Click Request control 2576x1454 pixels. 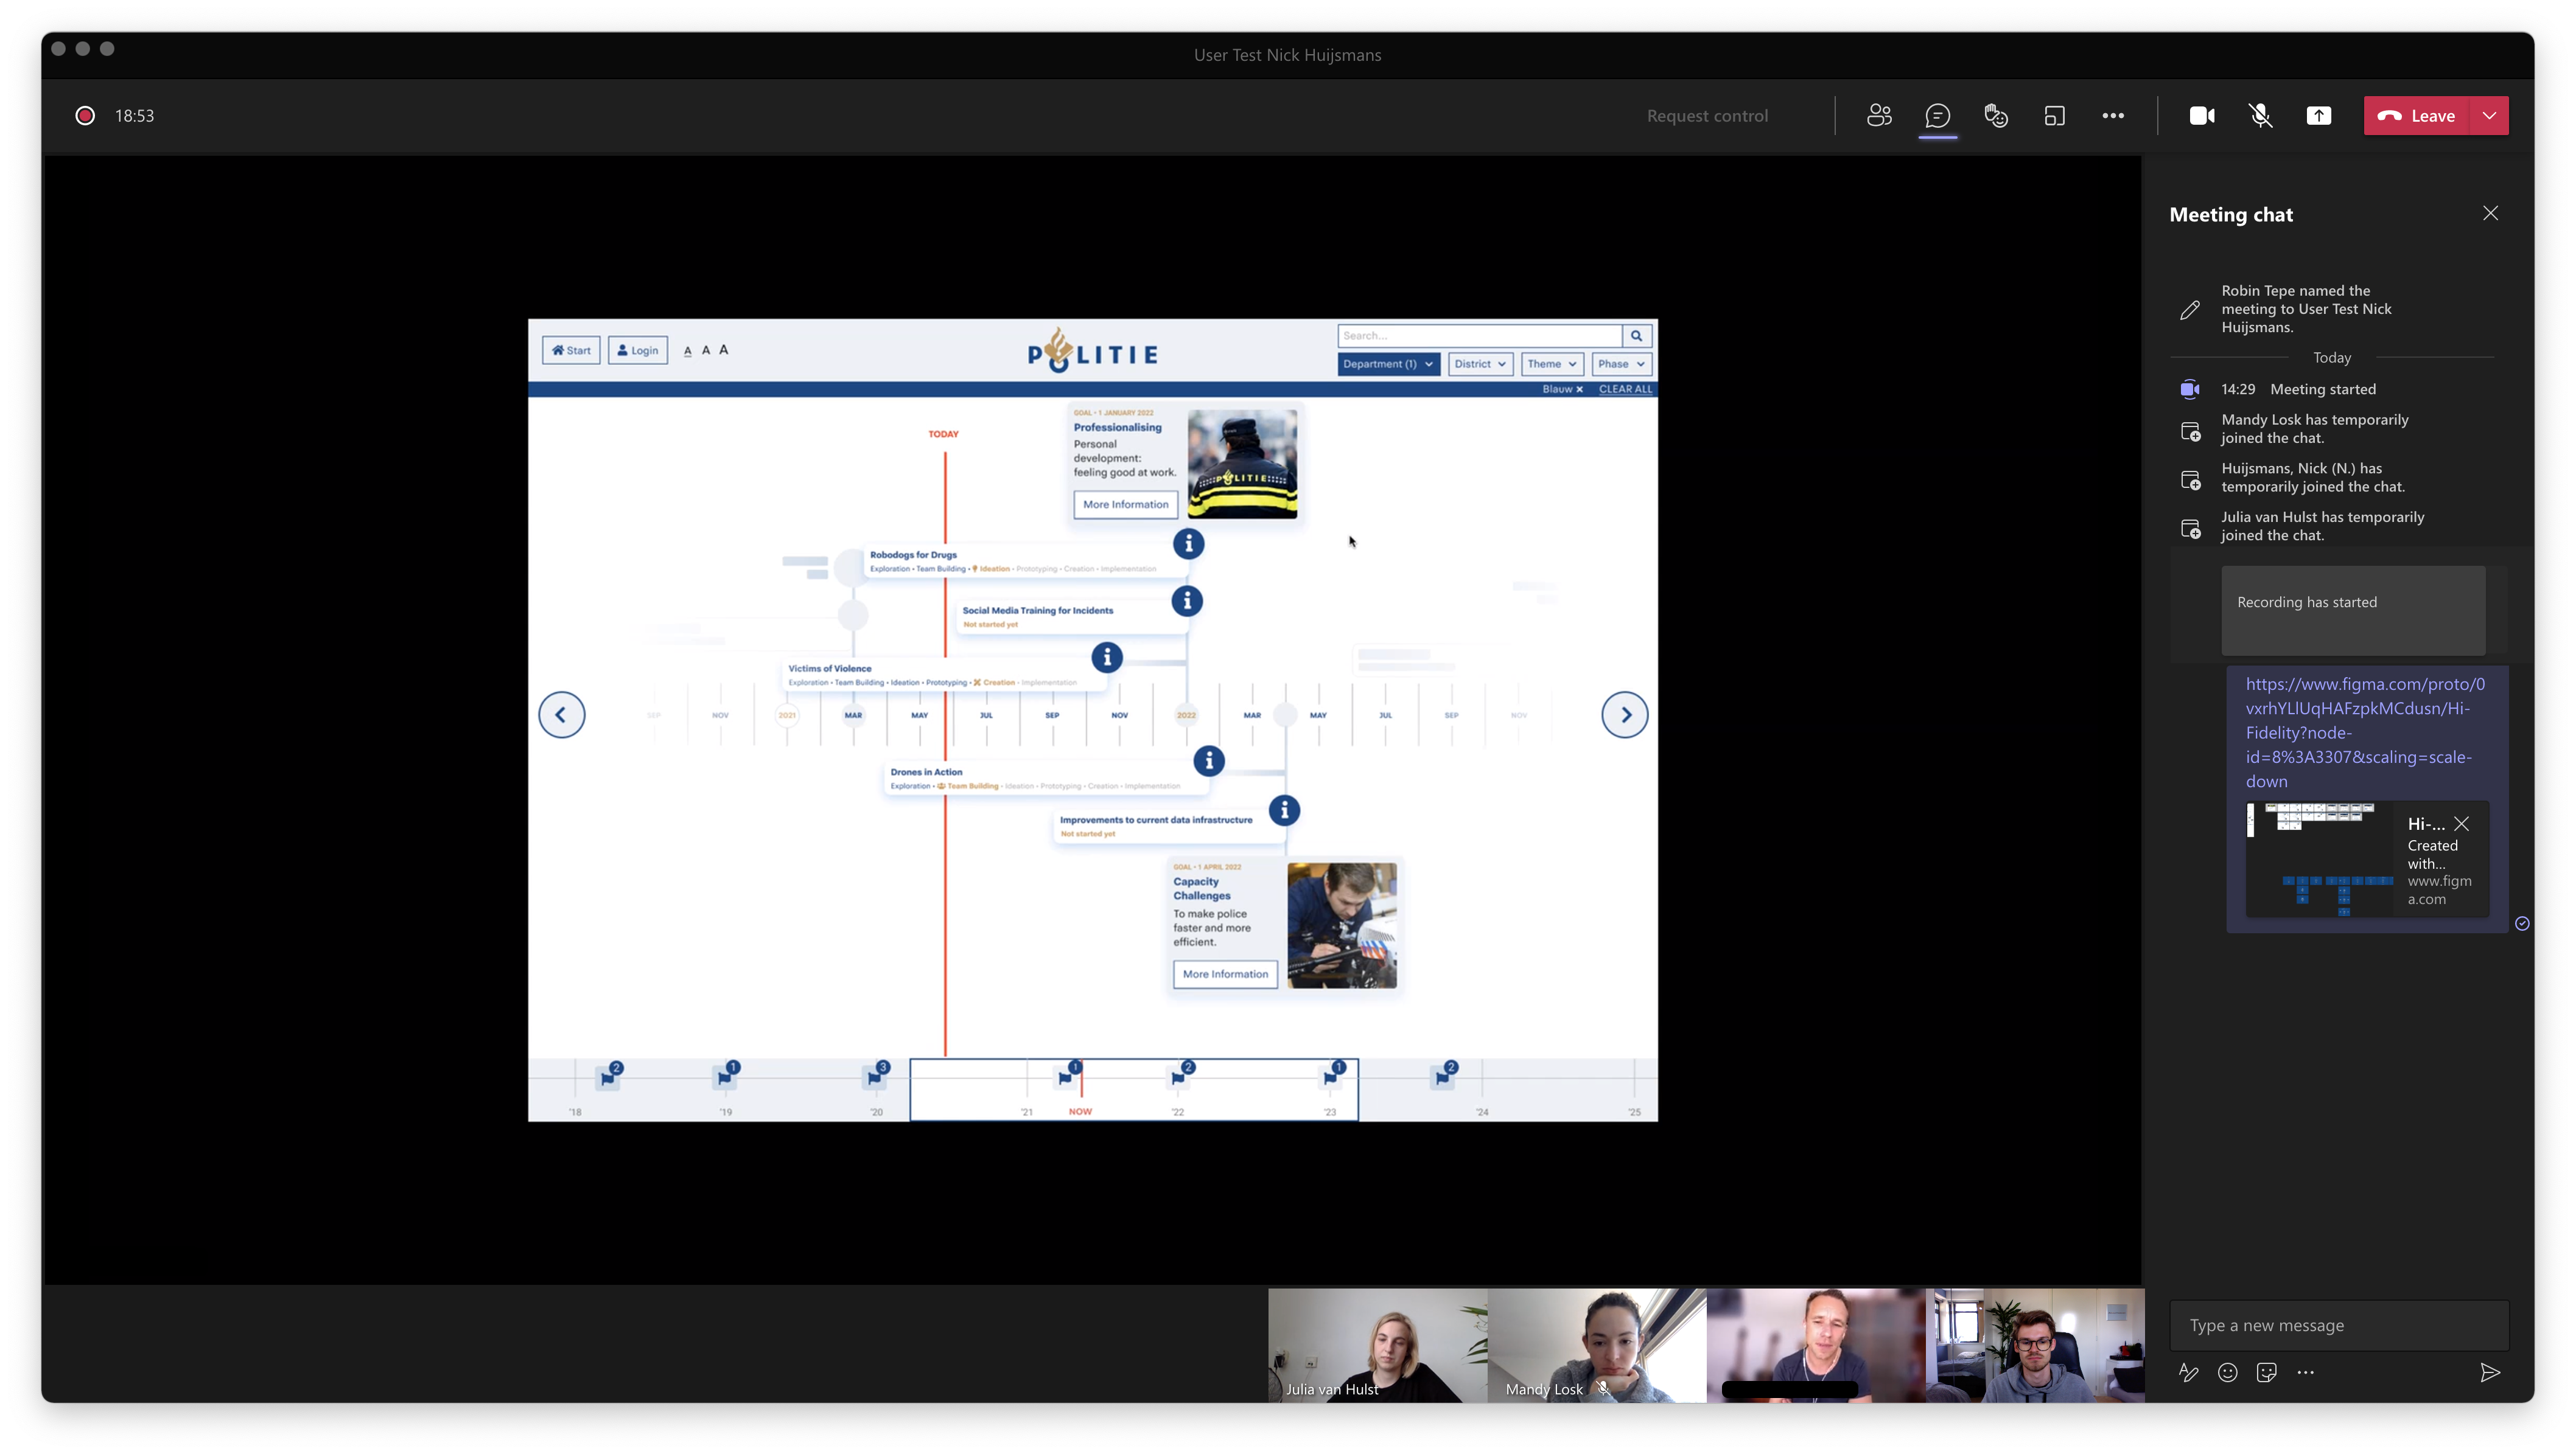(x=1707, y=116)
